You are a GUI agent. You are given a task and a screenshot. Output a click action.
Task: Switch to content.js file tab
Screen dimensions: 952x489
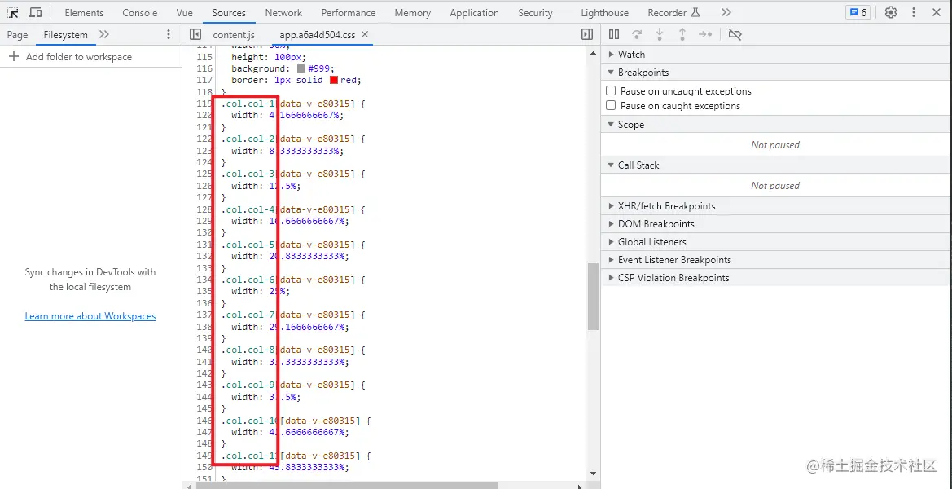click(234, 35)
